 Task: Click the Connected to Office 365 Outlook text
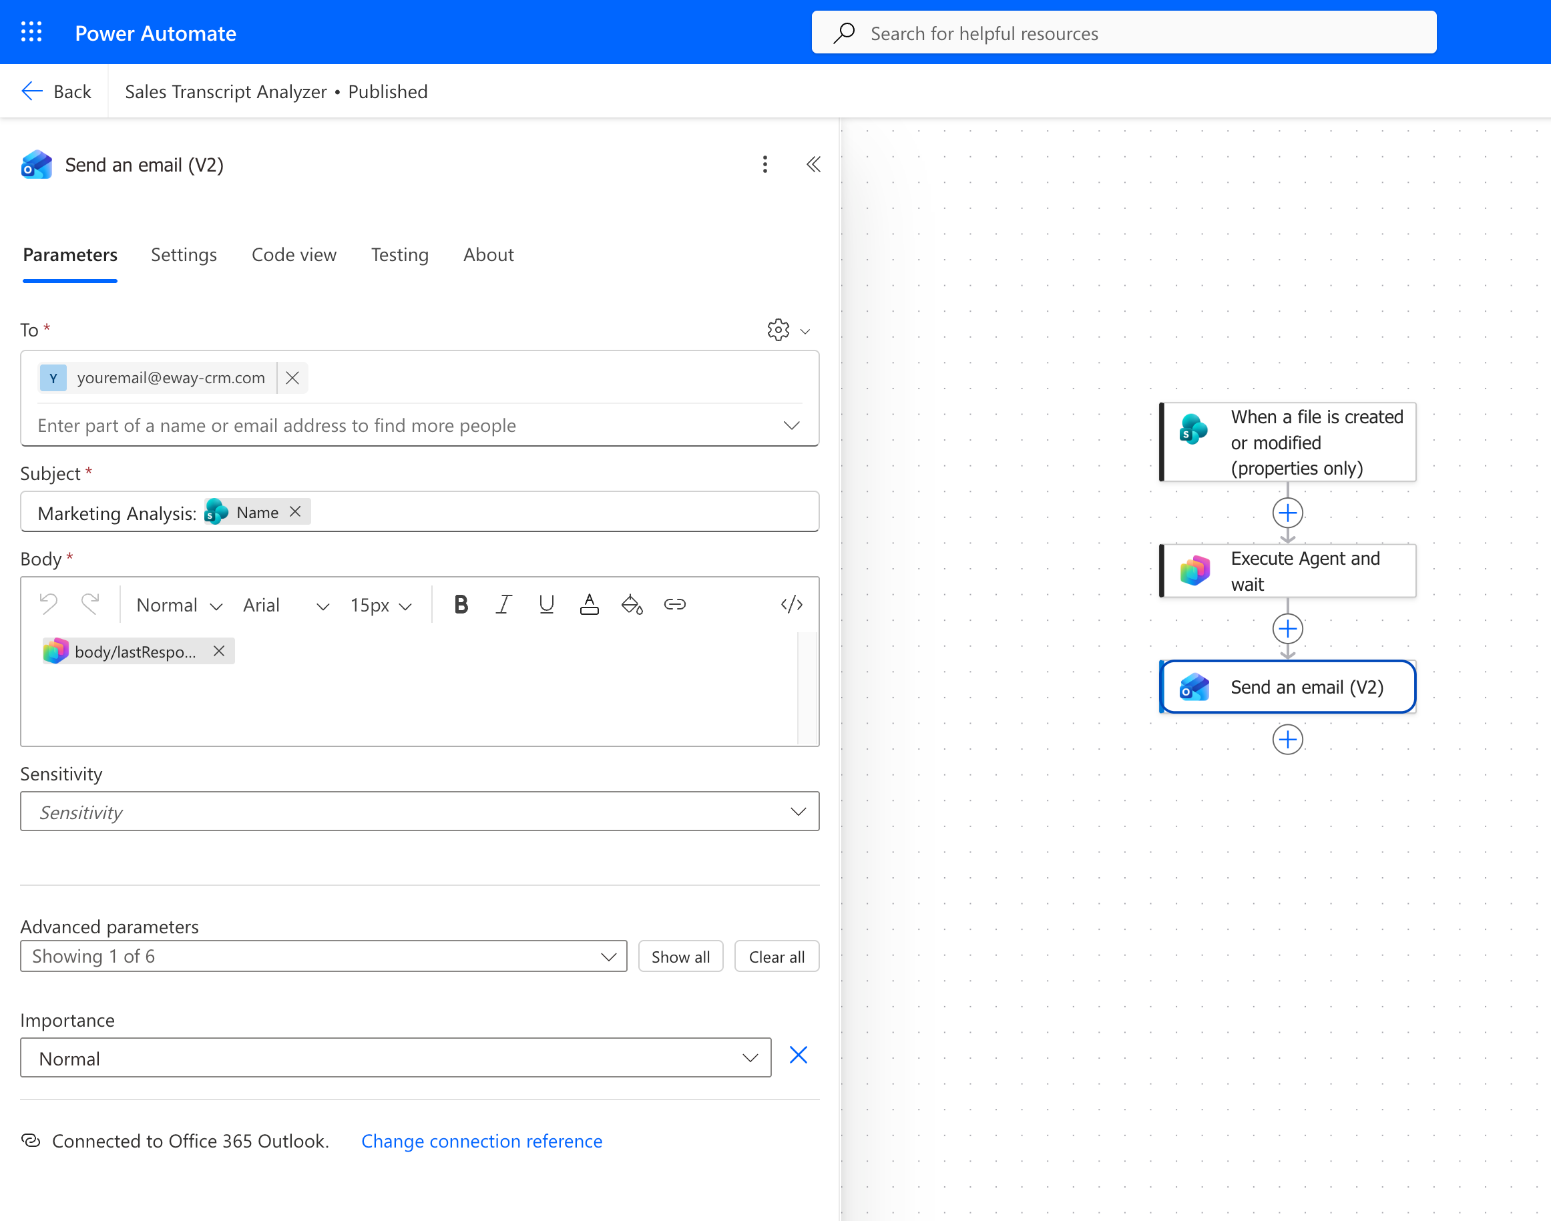(191, 1141)
